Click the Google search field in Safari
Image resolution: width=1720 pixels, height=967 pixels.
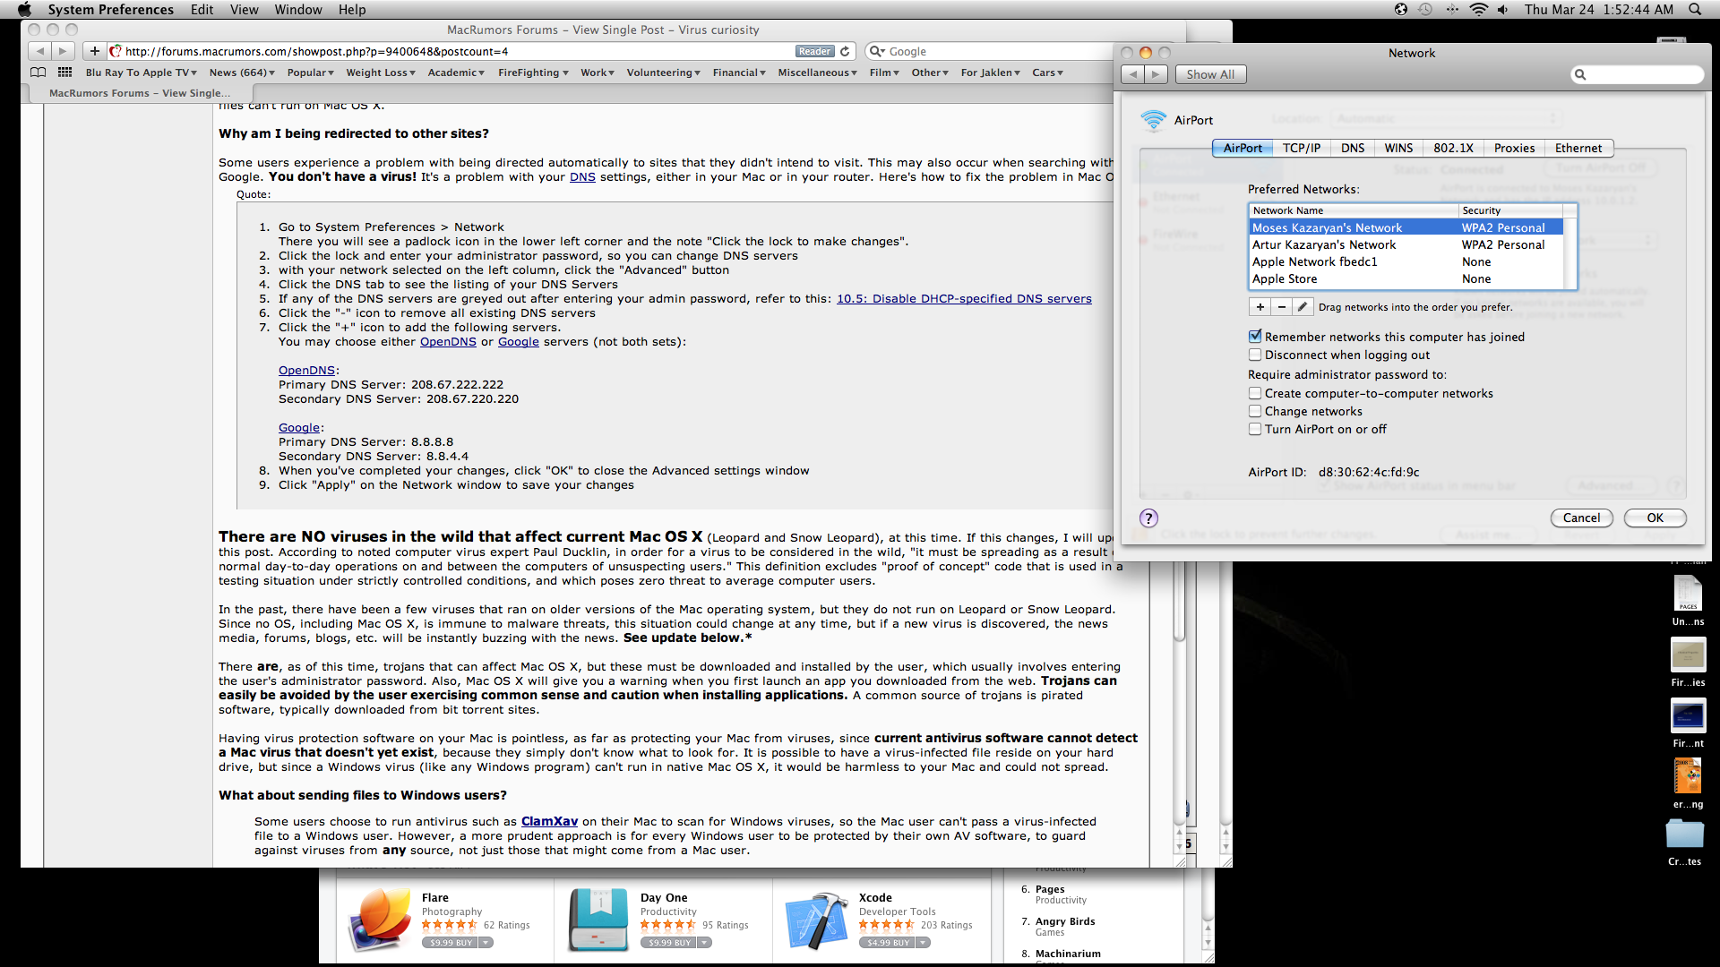click(990, 51)
